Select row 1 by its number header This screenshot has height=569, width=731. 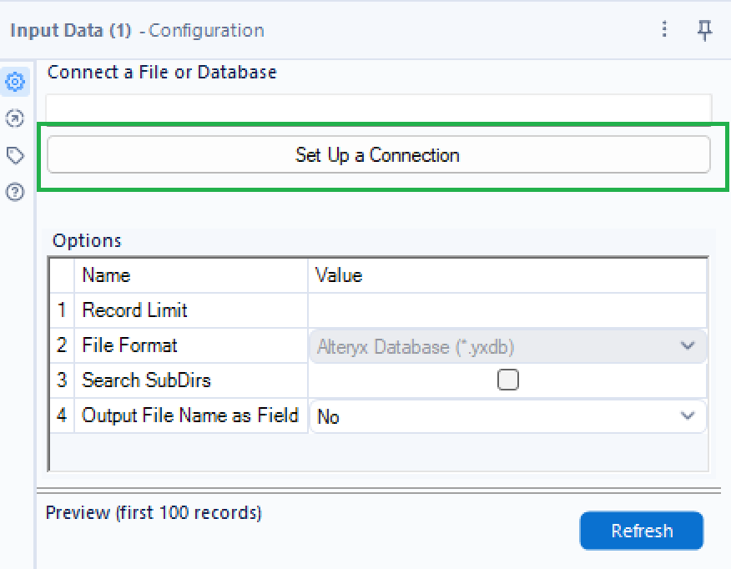pyautogui.click(x=62, y=310)
